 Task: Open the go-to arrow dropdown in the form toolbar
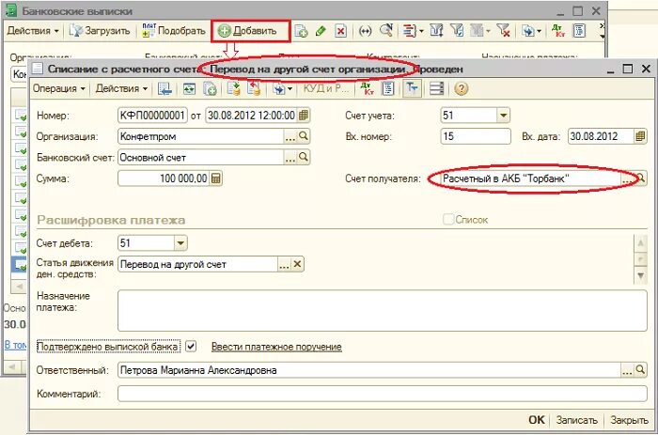282,88
